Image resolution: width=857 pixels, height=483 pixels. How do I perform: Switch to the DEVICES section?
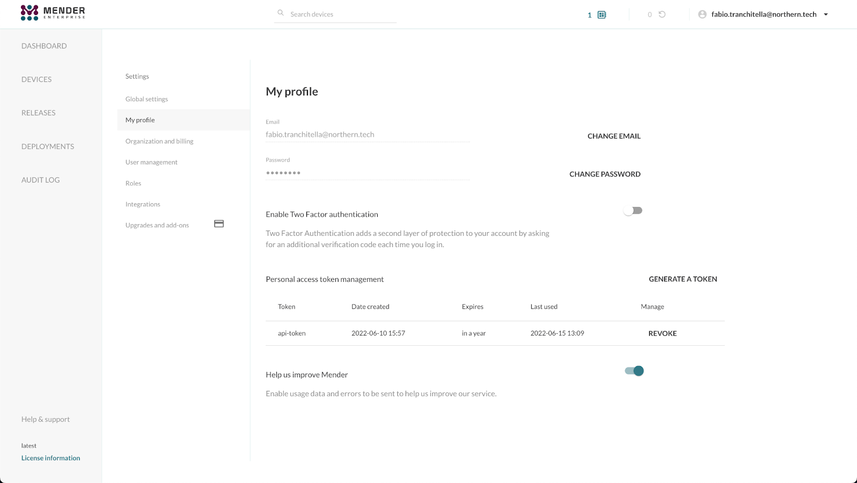(x=36, y=79)
